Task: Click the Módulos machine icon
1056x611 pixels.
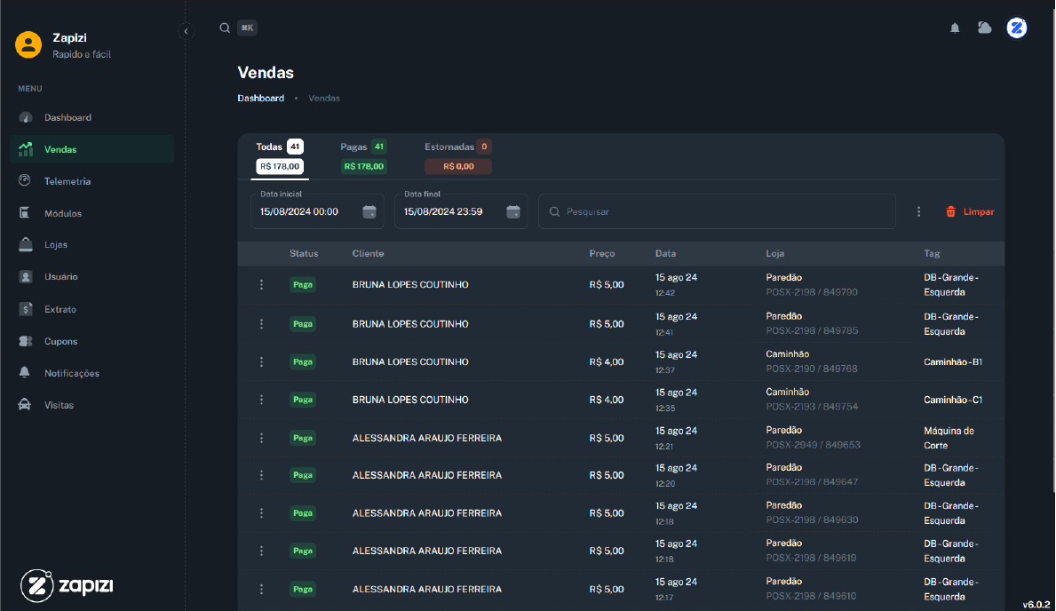Action: pyautogui.click(x=25, y=213)
